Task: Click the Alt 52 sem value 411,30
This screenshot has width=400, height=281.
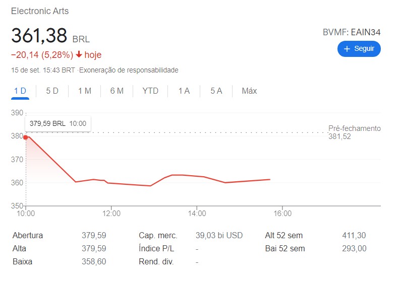Action: click(354, 235)
